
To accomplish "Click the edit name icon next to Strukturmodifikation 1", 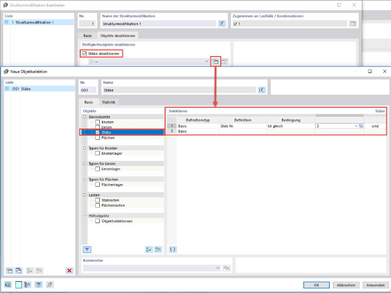I will [x=222, y=24].
